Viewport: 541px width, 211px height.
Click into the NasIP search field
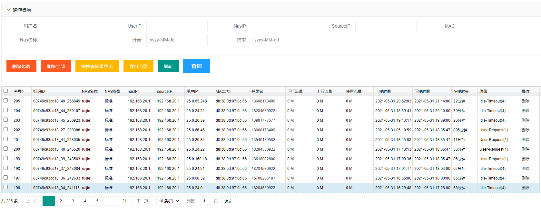pos(281,26)
